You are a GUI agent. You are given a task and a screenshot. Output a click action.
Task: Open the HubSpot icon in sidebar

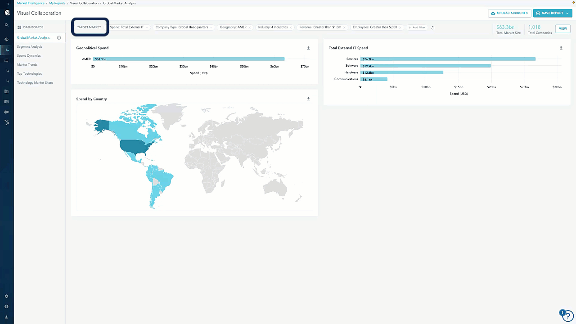coord(7,122)
